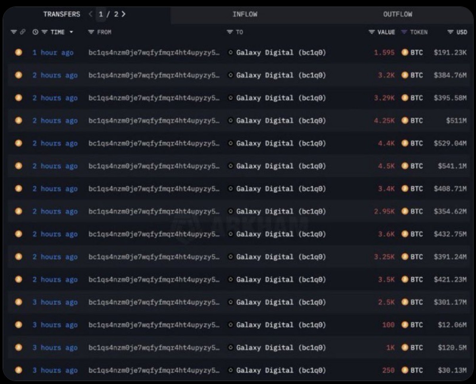Click the BTC token logo beside 1K value
The width and height of the screenshot is (476, 384).
click(x=405, y=348)
